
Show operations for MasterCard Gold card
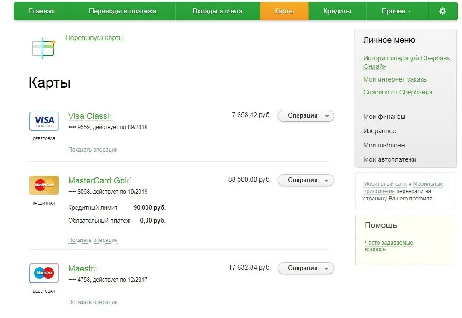(x=93, y=240)
